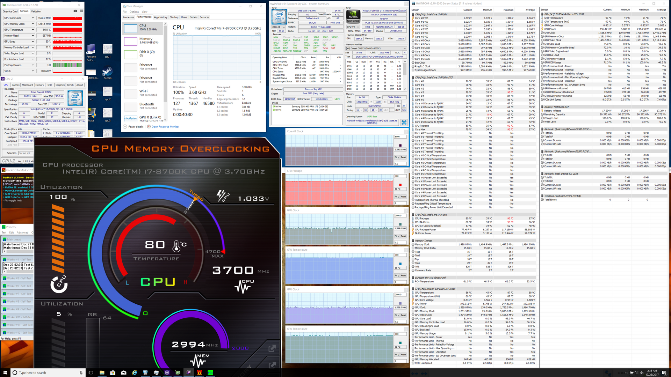The width and height of the screenshot is (671, 377).
Task: Open the Mainboard tab in CPU-Z
Action: [x=28, y=85]
